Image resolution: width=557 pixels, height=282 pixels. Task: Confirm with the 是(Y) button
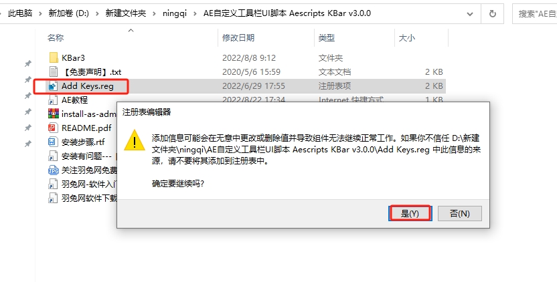(410, 213)
